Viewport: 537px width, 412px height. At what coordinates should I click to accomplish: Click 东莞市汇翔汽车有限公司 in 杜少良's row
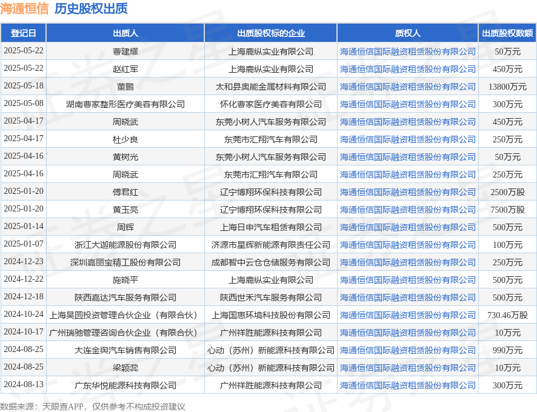tap(271, 139)
